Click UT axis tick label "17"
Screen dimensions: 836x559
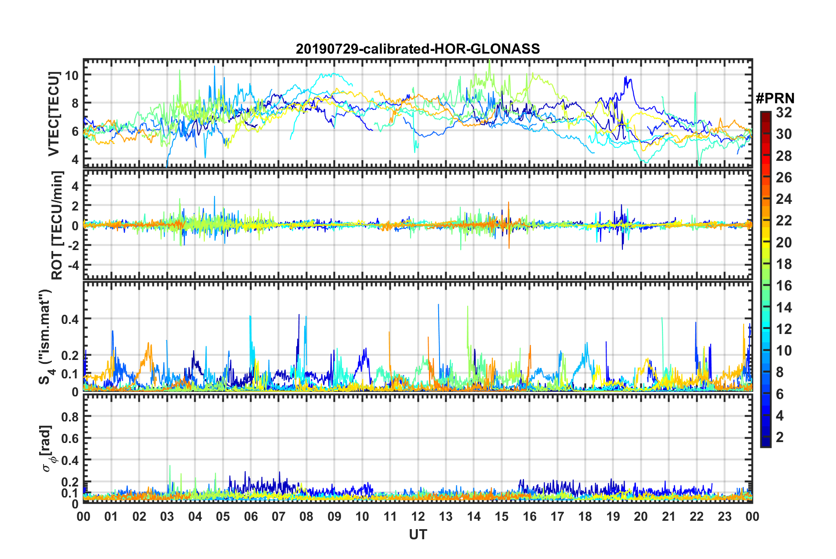coord(557,516)
